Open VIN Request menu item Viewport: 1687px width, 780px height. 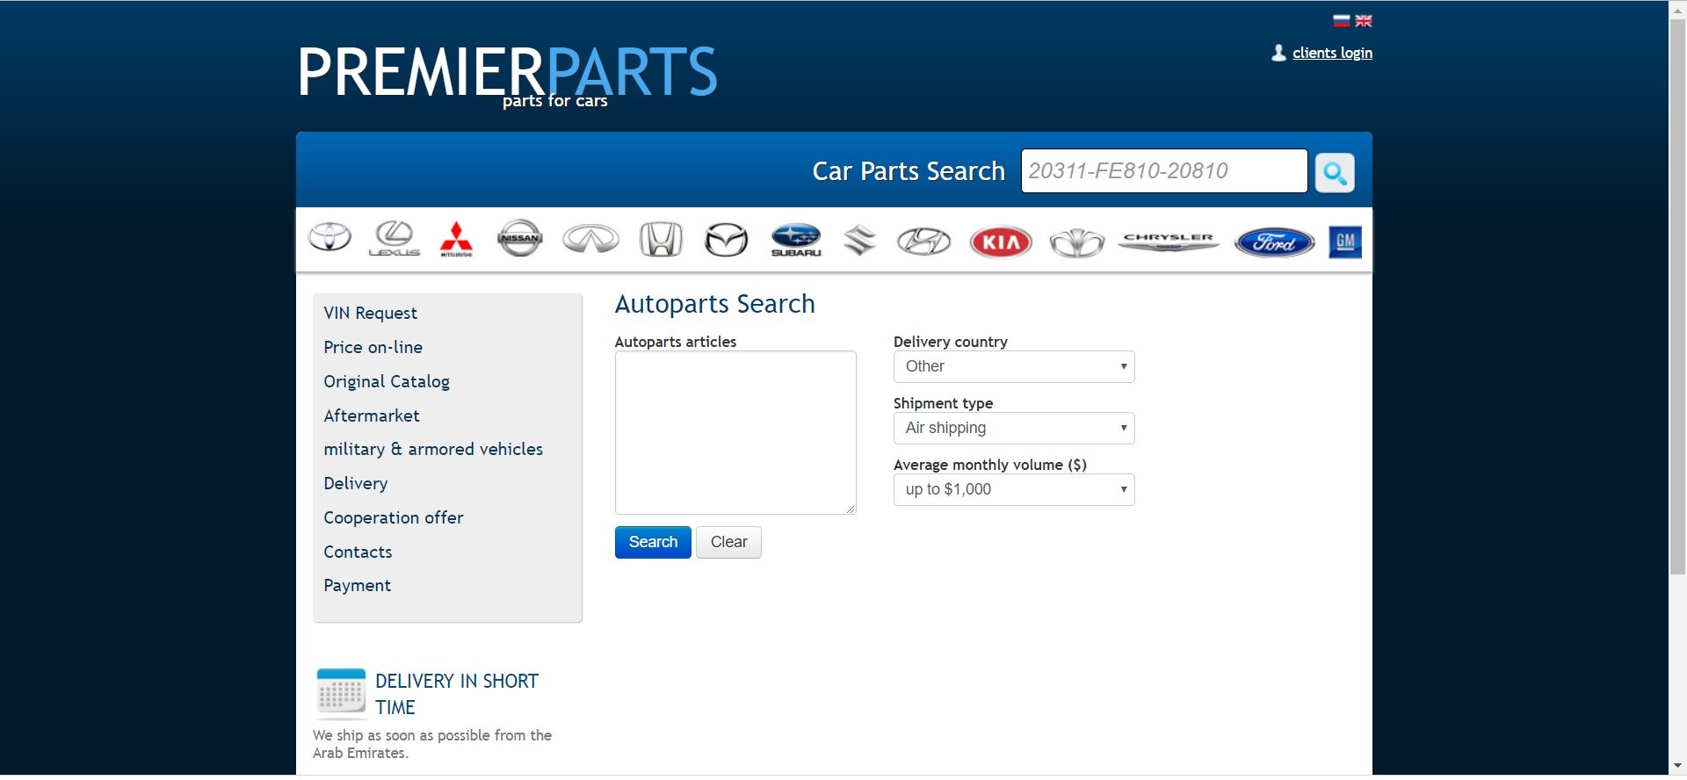pos(370,314)
